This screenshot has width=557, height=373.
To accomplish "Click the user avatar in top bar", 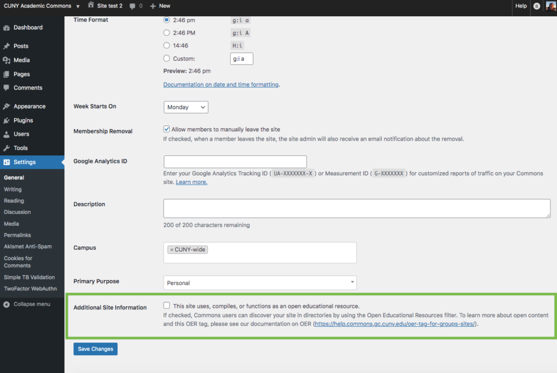I will [x=551, y=6].
